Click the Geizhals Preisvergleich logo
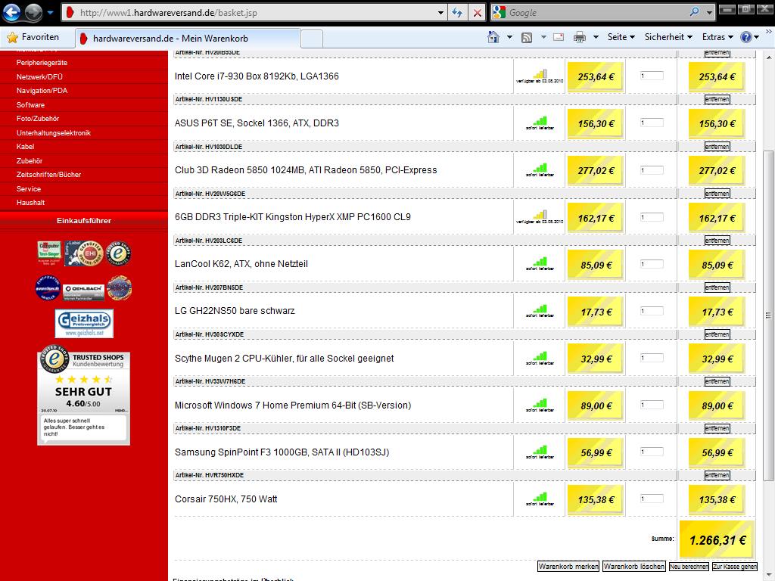The image size is (775, 581). pyautogui.click(x=84, y=324)
